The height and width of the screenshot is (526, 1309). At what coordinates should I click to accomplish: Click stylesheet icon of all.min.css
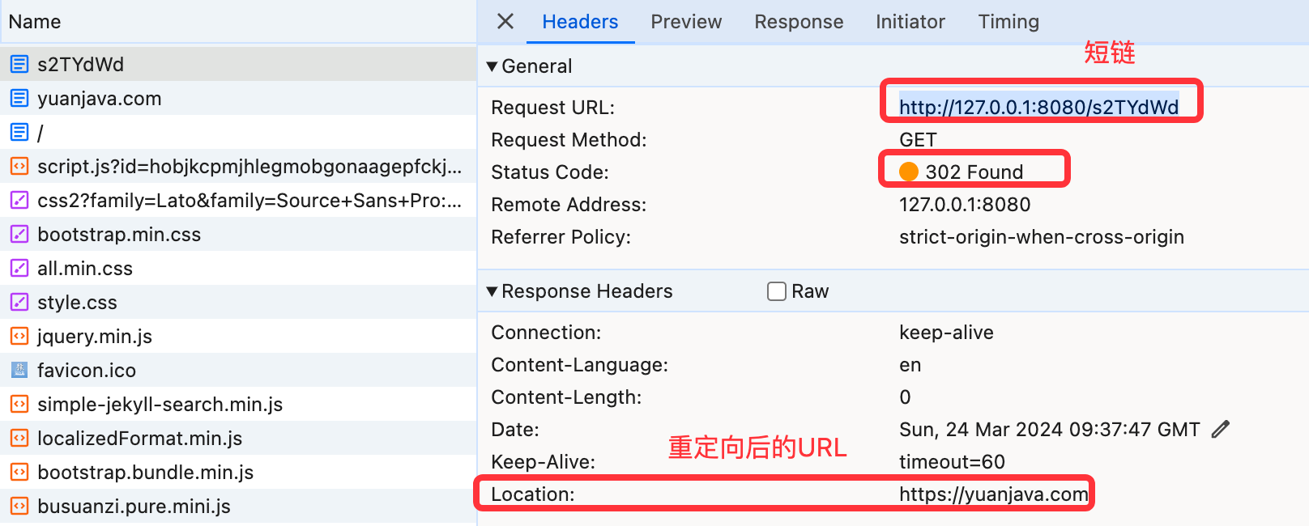(x=19, y=268)
